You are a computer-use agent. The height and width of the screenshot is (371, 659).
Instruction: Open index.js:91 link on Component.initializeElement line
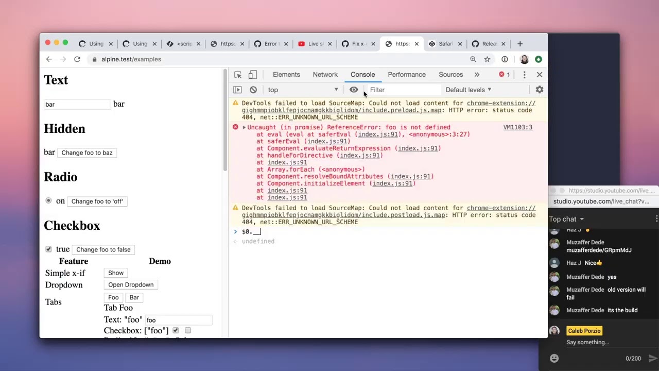click(392, 183)
